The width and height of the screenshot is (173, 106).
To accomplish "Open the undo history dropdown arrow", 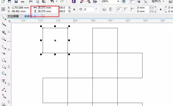I will 56,1.
